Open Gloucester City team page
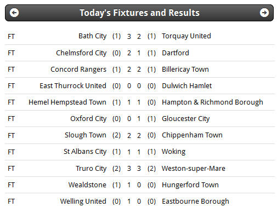 pyautogui.click(x=185, y=119)
